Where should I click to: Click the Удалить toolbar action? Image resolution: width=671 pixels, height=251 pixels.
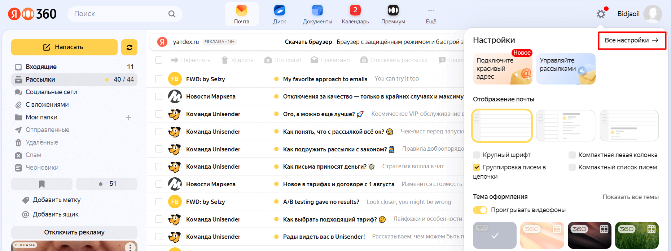[x=237, y=60]
